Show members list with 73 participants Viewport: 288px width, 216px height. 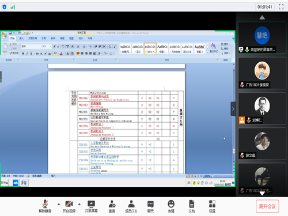[x=131, y=207]
